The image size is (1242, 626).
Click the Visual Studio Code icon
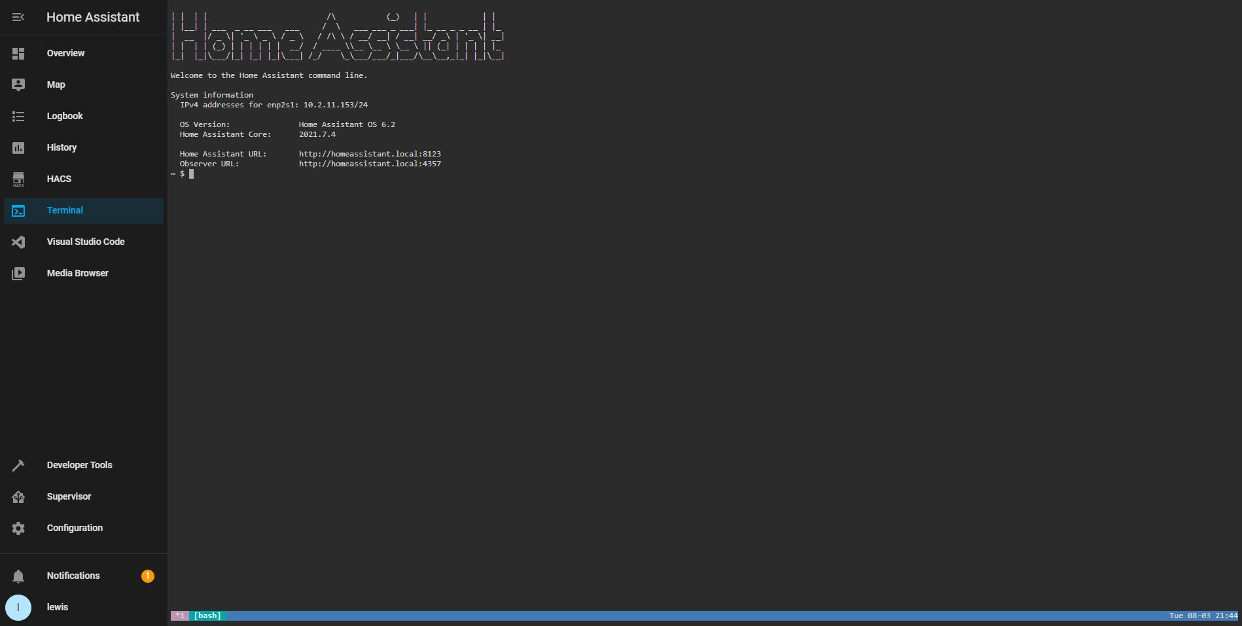point(18,242)
